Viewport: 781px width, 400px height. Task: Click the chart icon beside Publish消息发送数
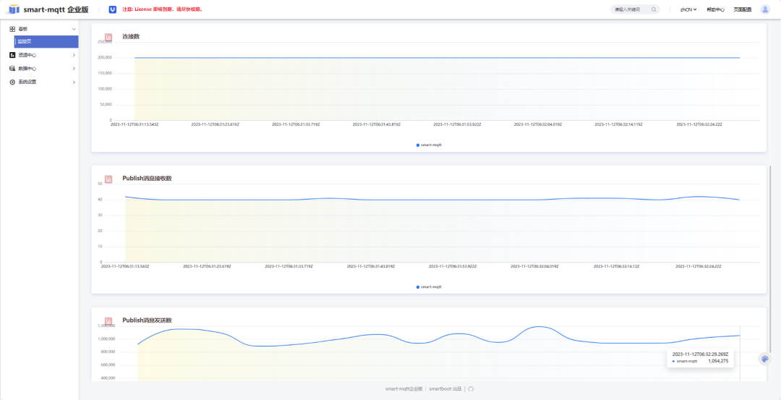[108, 320]
